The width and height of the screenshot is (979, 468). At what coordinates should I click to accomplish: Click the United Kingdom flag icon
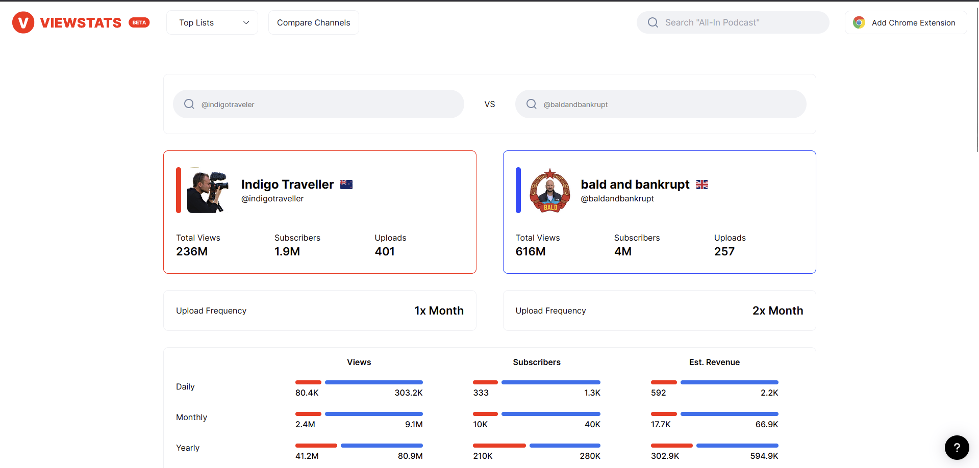pos(702,185)
